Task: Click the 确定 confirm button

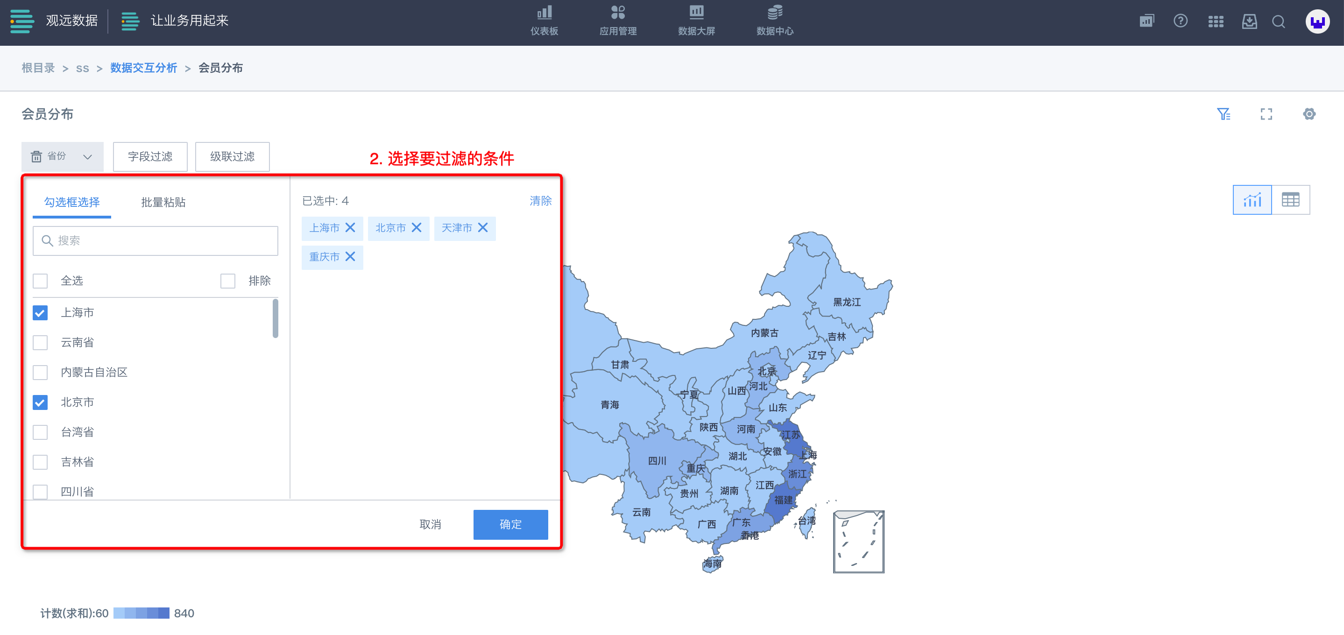Action: (510, 524)
